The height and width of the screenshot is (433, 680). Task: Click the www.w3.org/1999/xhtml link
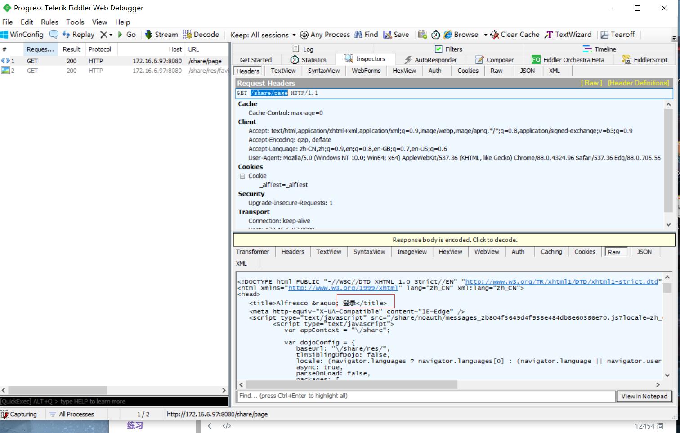pos(343,288)
